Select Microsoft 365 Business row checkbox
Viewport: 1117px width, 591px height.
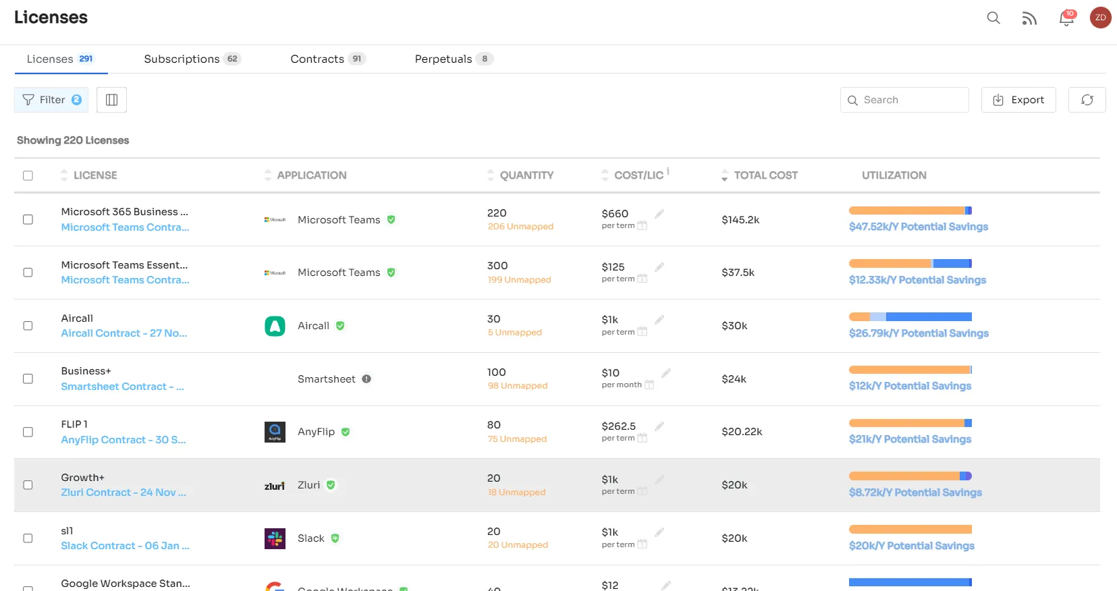(x=28, y=220)
